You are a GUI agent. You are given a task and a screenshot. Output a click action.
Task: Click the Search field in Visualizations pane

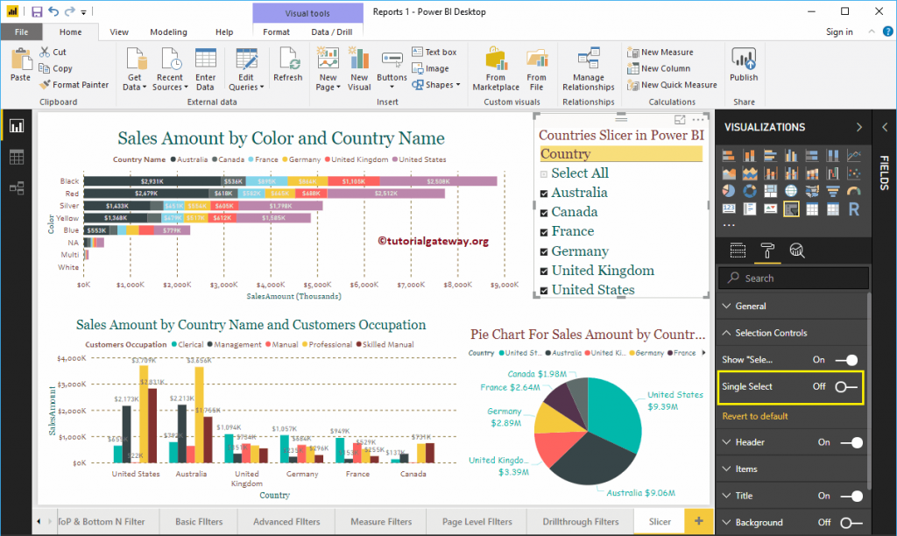(x=793, y=278)
